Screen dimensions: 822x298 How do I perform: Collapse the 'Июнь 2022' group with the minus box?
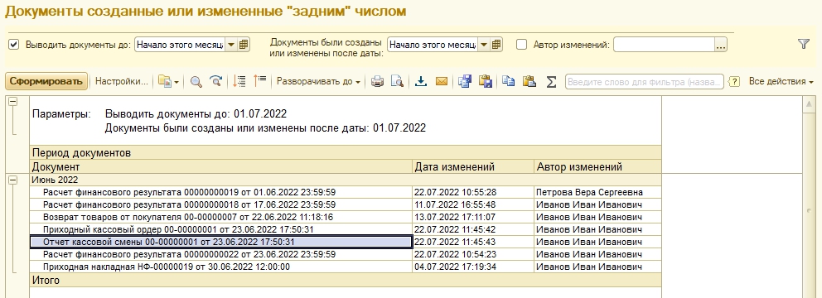click(x=13, y=180)
